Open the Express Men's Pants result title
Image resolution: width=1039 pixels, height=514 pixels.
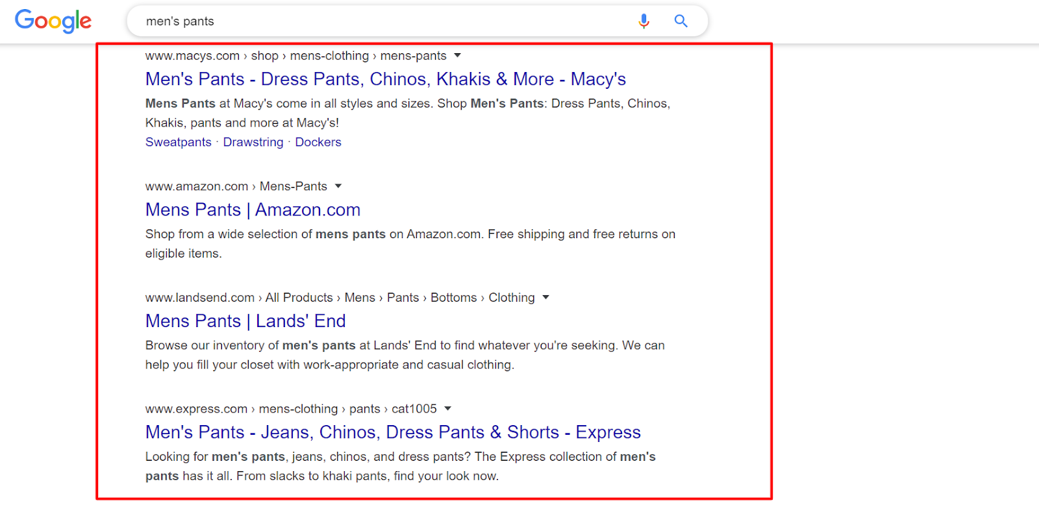[393, 432]
